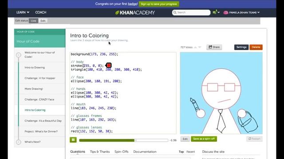This screenshot has width=284, height=159.
Task: Open 'Welcome to our Hour of Code!' lesson
Action: tap(39, 54)
